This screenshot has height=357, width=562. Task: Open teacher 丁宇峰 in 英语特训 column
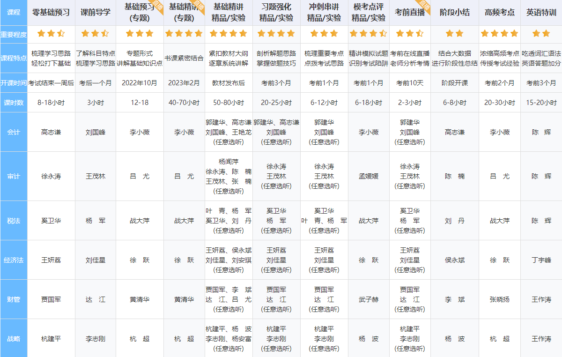541,260
